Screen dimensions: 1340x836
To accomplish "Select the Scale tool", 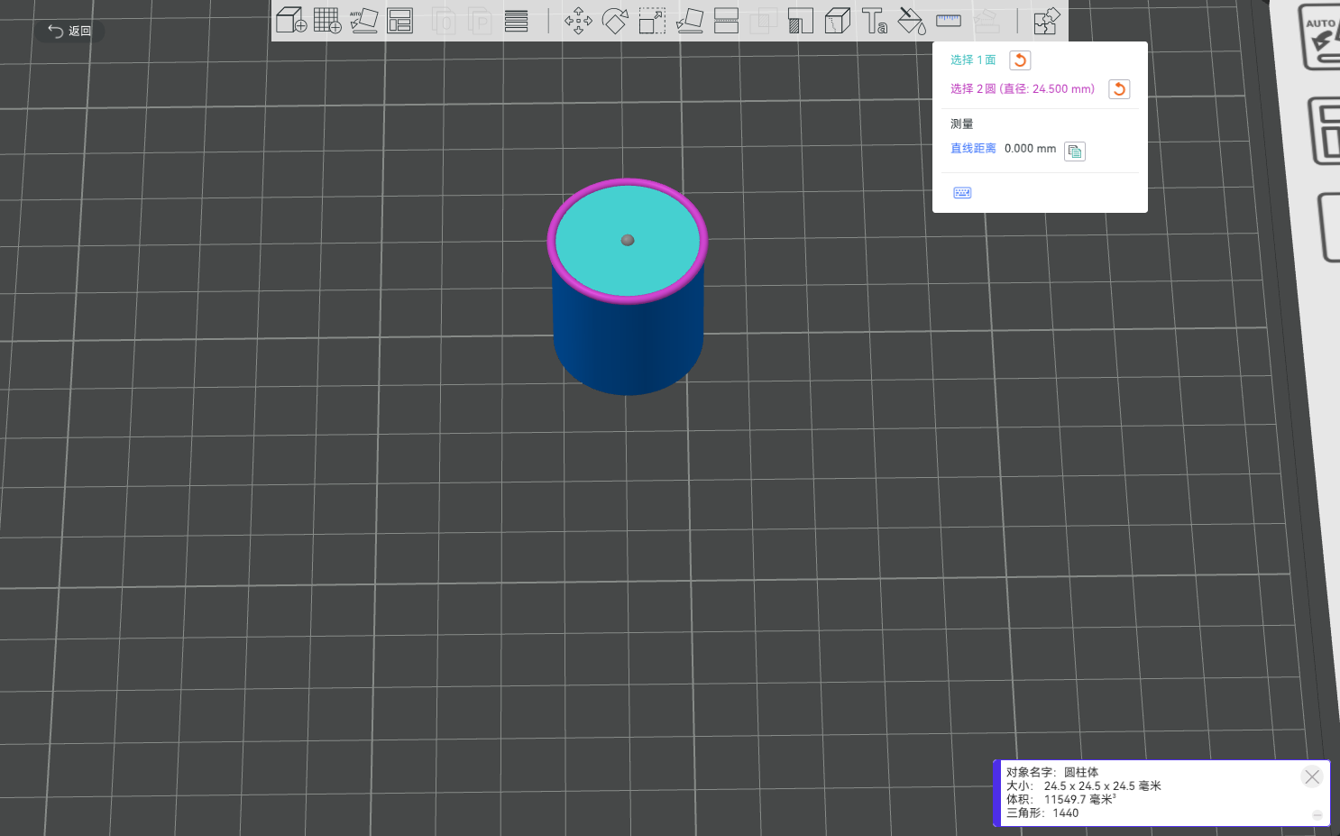I will (x=652, y=21).
